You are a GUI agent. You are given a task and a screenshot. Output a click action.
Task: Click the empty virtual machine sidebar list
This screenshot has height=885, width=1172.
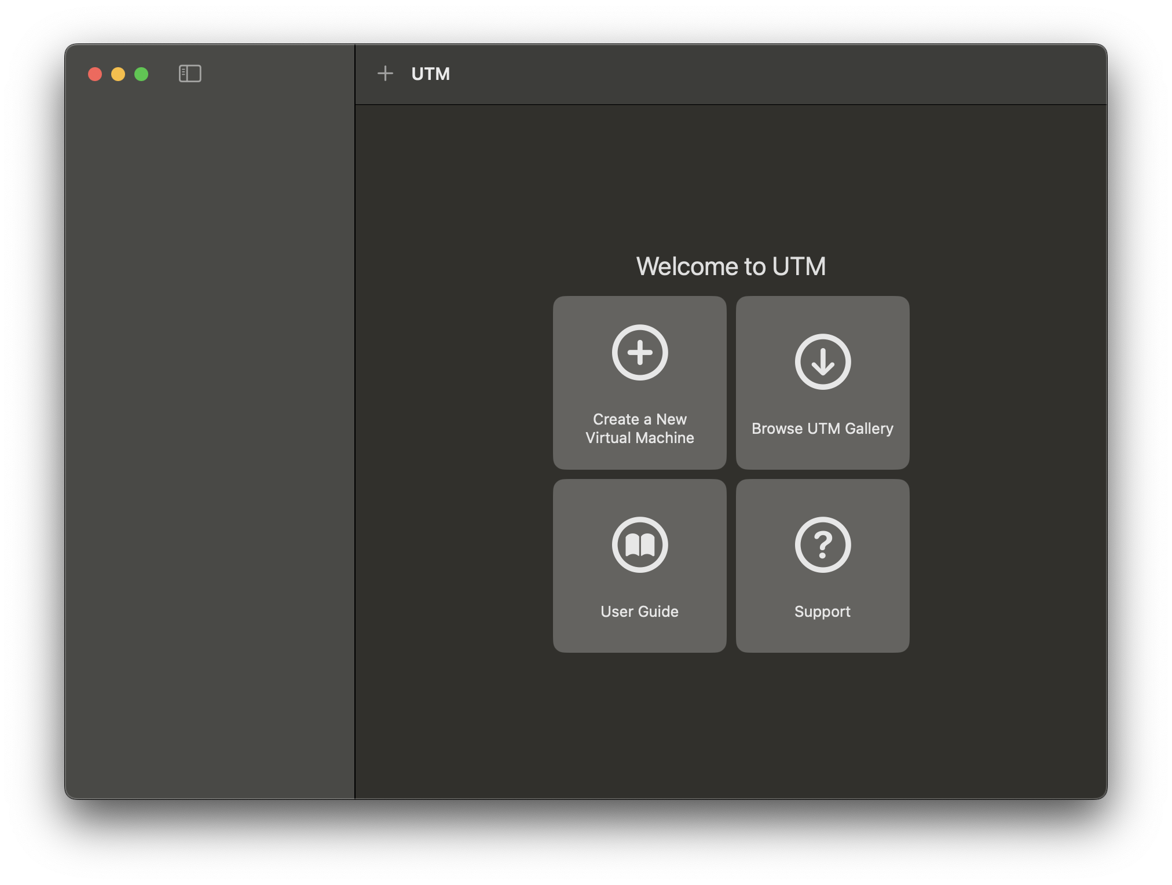click(210, 405)
